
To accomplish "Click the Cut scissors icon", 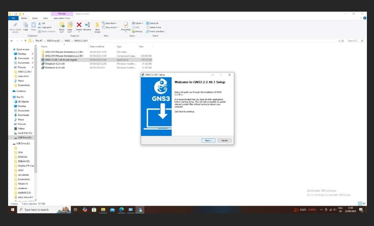I will 40,23.
